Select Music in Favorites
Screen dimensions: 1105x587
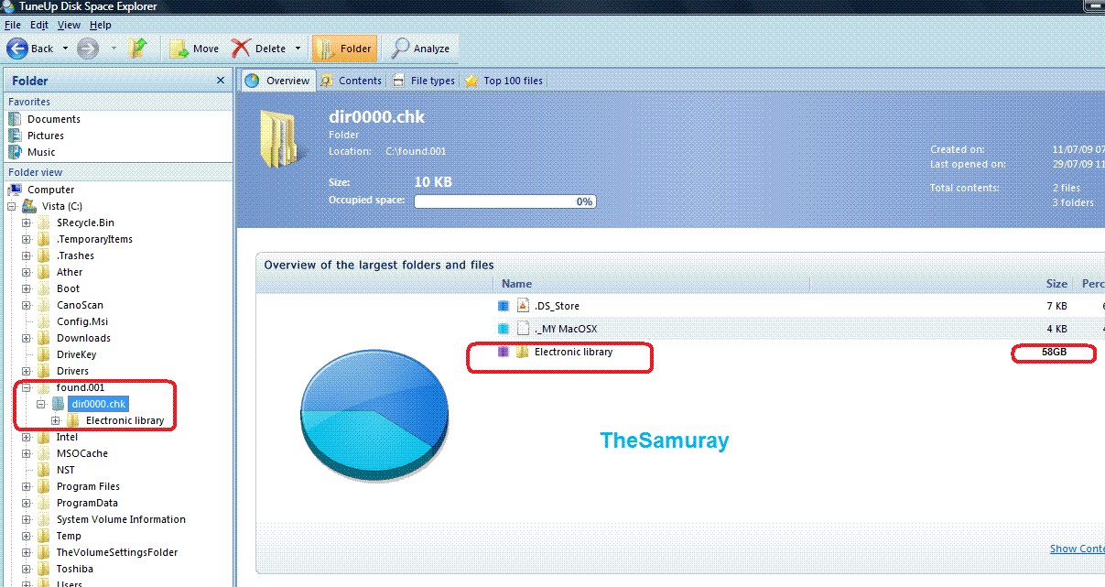tap(41, 152)
